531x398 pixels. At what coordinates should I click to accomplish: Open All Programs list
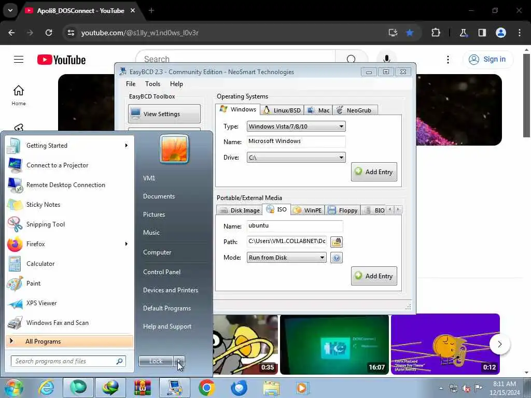69,341
